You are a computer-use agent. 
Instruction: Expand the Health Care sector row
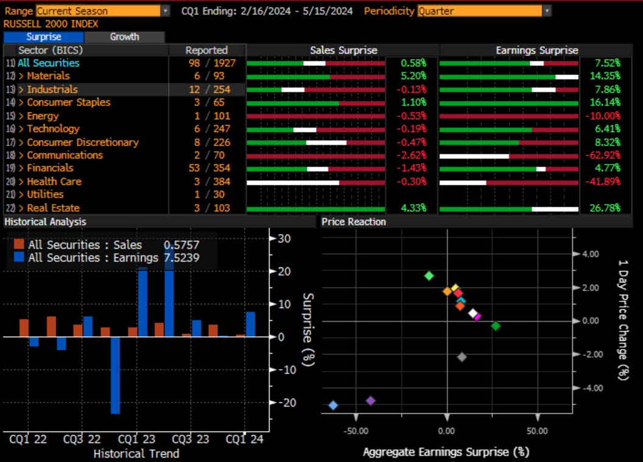21,181
